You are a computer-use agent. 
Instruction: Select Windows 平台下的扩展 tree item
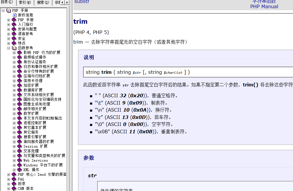coord(43,165)
